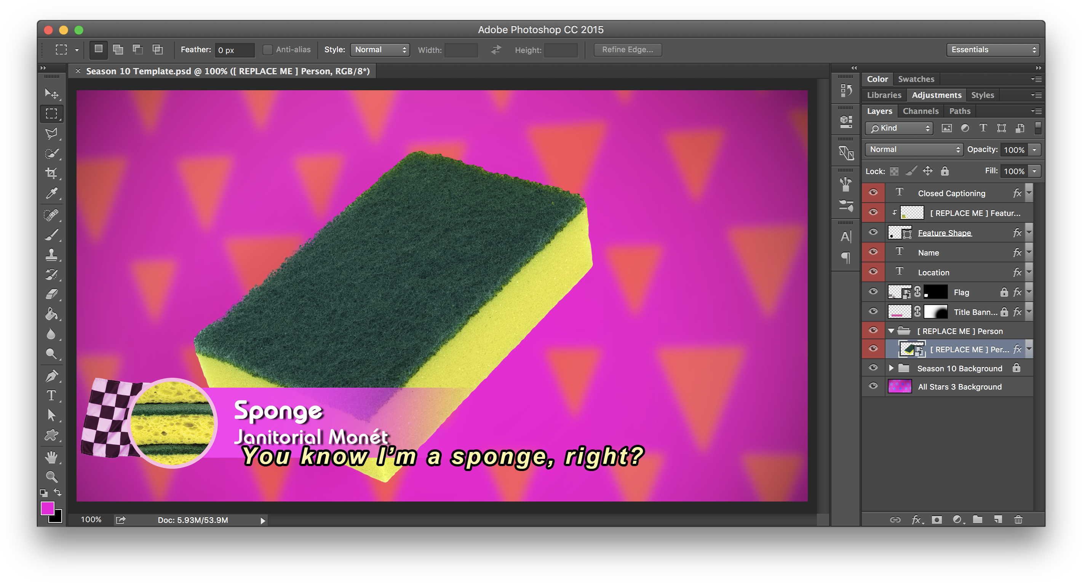1082x583 pixels.
Task: Click the create new group folder icon
Action: tap(977, 519)
